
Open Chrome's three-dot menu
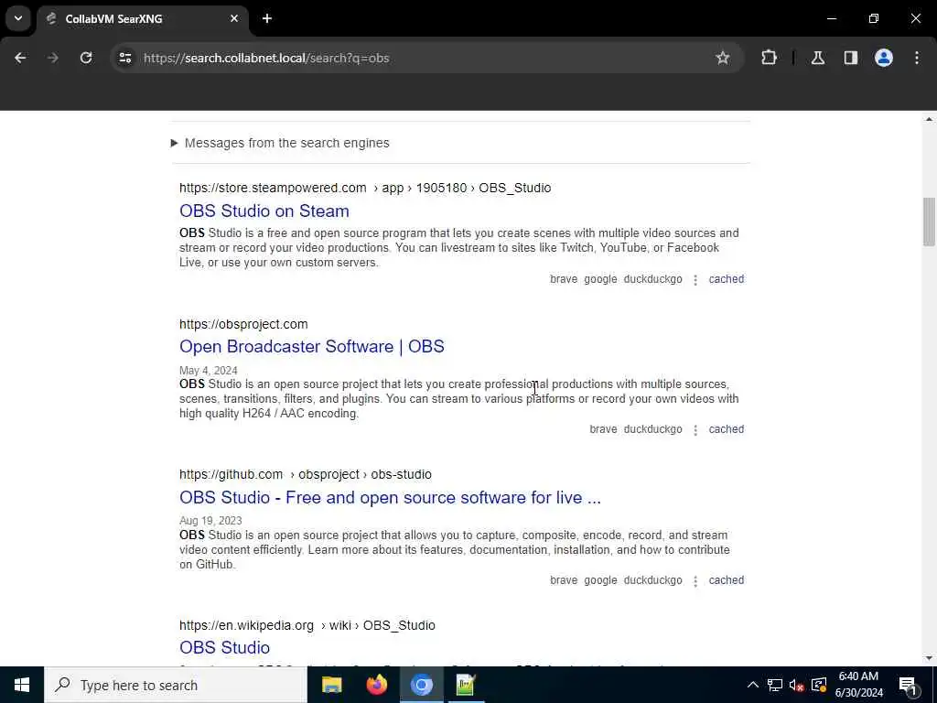pyautogui.click(x=917, y=58)
